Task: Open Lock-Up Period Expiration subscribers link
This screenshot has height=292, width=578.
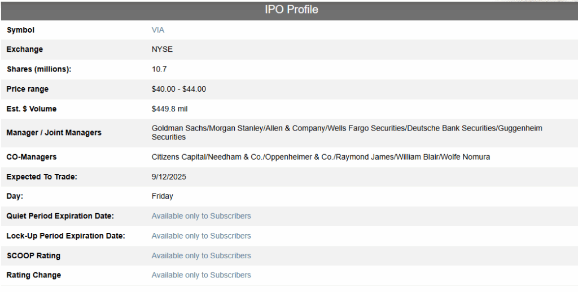Action: click(x=201, y=236)
